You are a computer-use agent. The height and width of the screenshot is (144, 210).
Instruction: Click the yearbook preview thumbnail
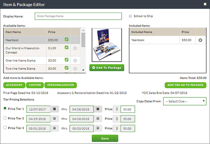(x=107, y=45)
